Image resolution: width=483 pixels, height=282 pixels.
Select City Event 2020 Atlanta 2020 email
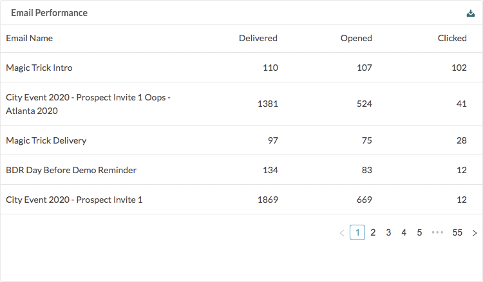[241, 104]
